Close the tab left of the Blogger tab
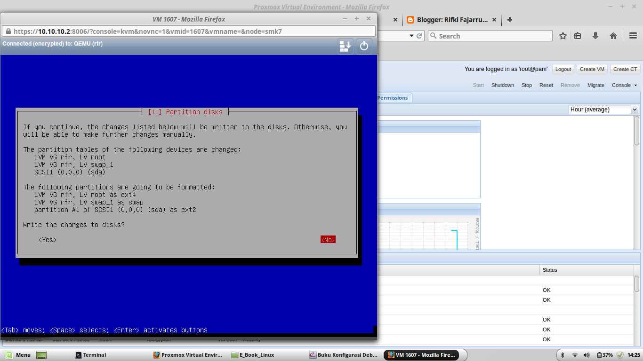The image size is (643, 361). (x=395, y=20)
